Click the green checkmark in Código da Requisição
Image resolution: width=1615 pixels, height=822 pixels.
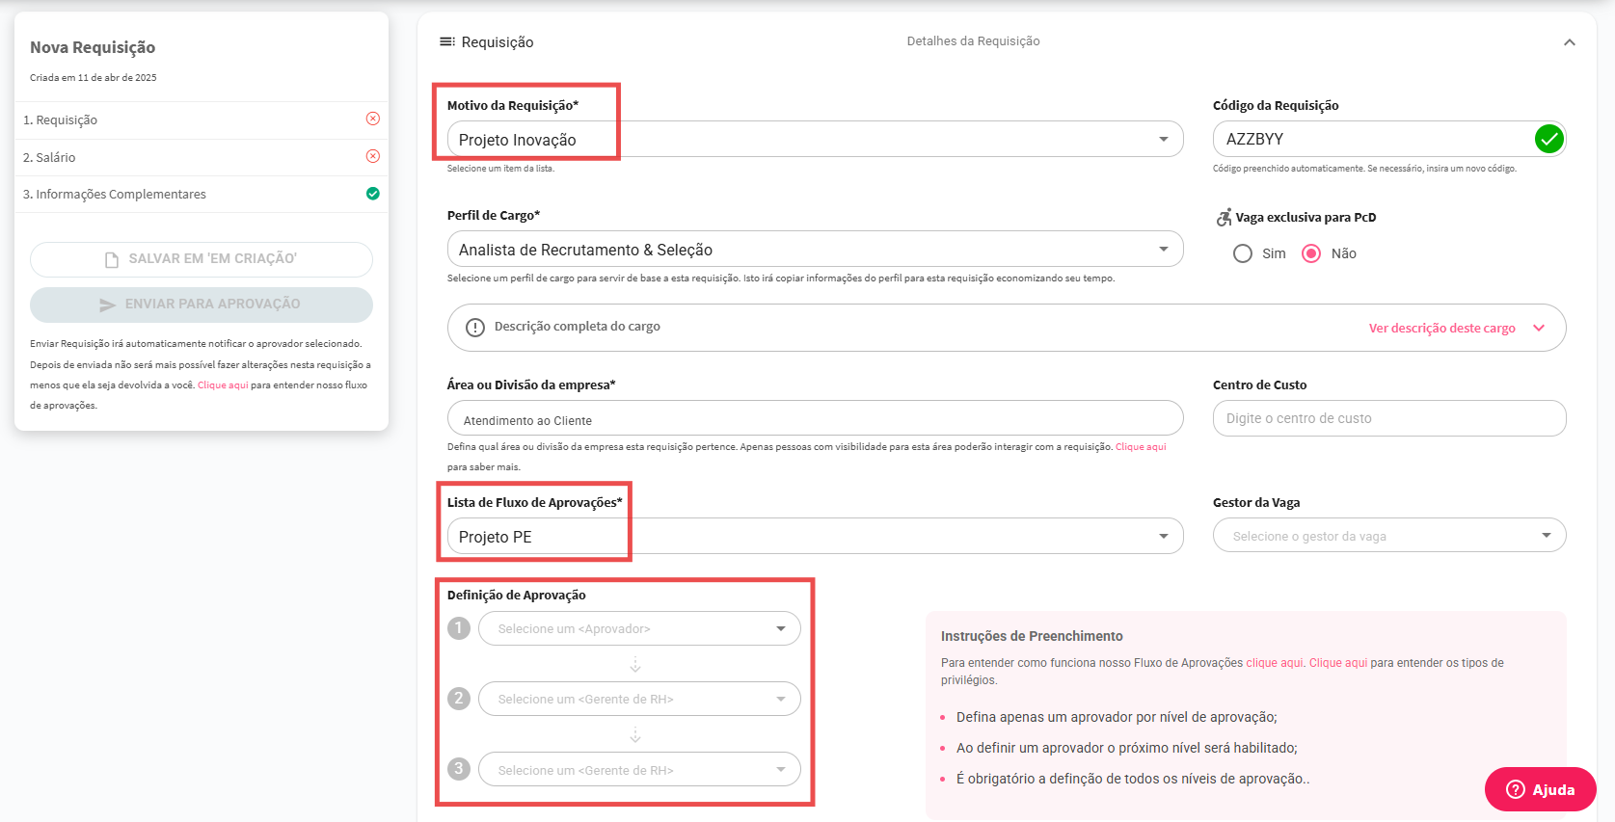pyautogui.click(x=1548, y=139)
